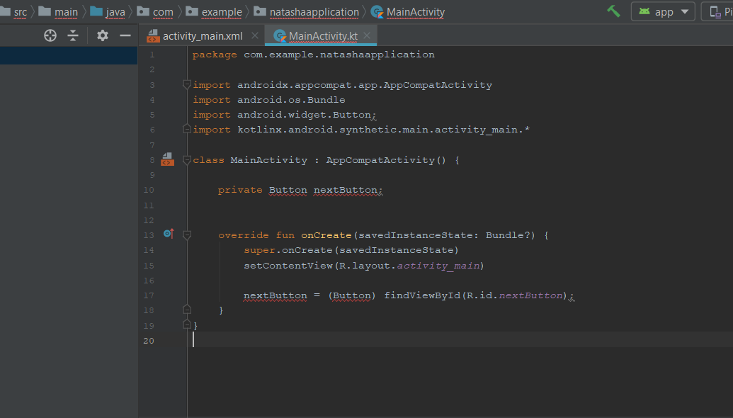Click the Select Opened File target icon
This screenshot has height=418, width=733.
(x=50, y=35)
